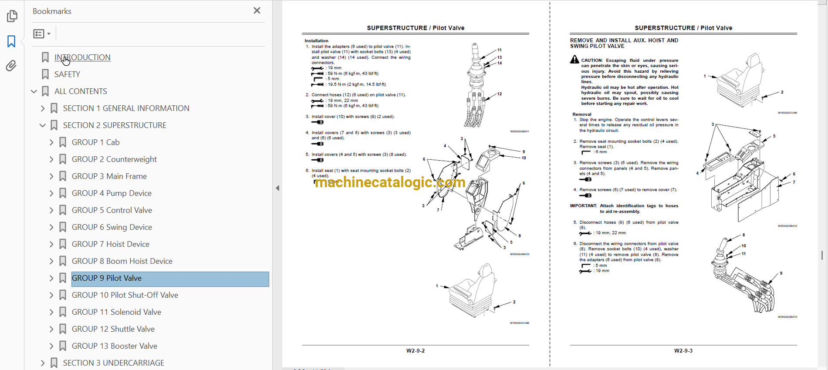
Task: Expand the GROUP 4 Pump Device node
Action: [51, 193]
